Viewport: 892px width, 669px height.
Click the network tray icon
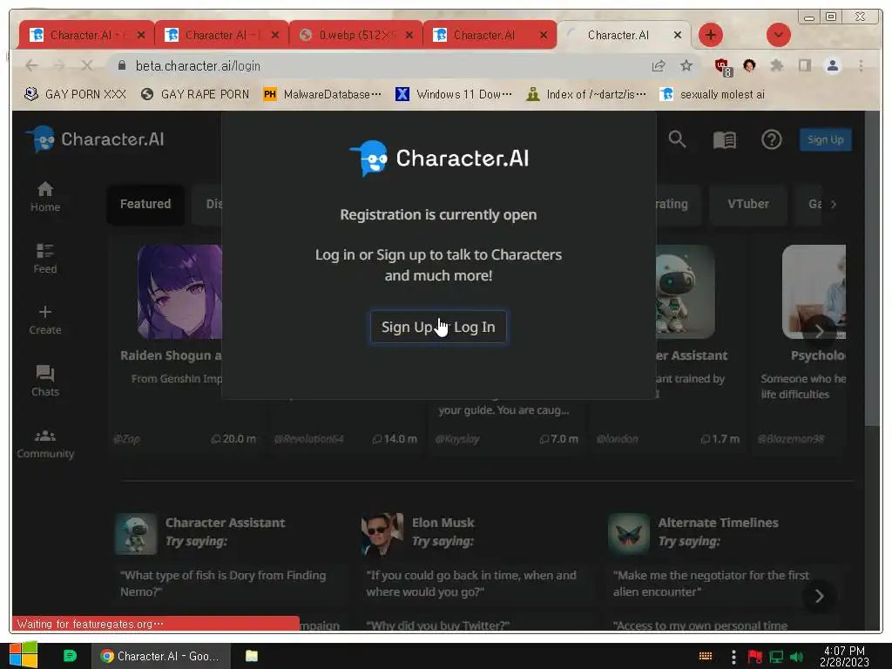pos(776,657)
